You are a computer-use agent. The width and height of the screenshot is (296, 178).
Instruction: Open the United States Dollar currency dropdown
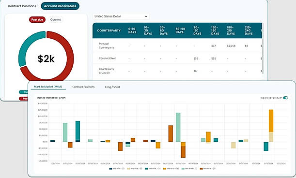[121, 16]
